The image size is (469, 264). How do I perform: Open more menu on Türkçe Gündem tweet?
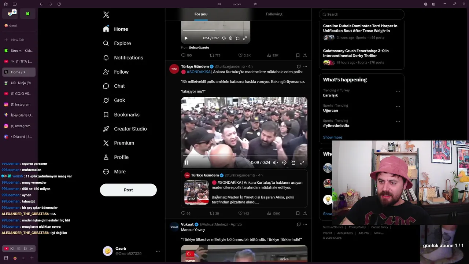[305, 67]
